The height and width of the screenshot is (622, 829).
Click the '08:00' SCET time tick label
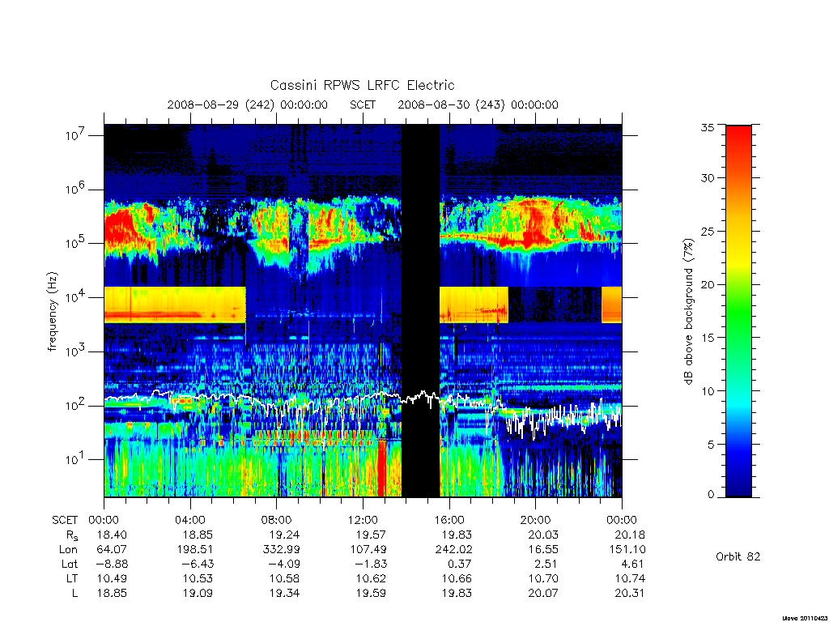(x=277, y=521)
